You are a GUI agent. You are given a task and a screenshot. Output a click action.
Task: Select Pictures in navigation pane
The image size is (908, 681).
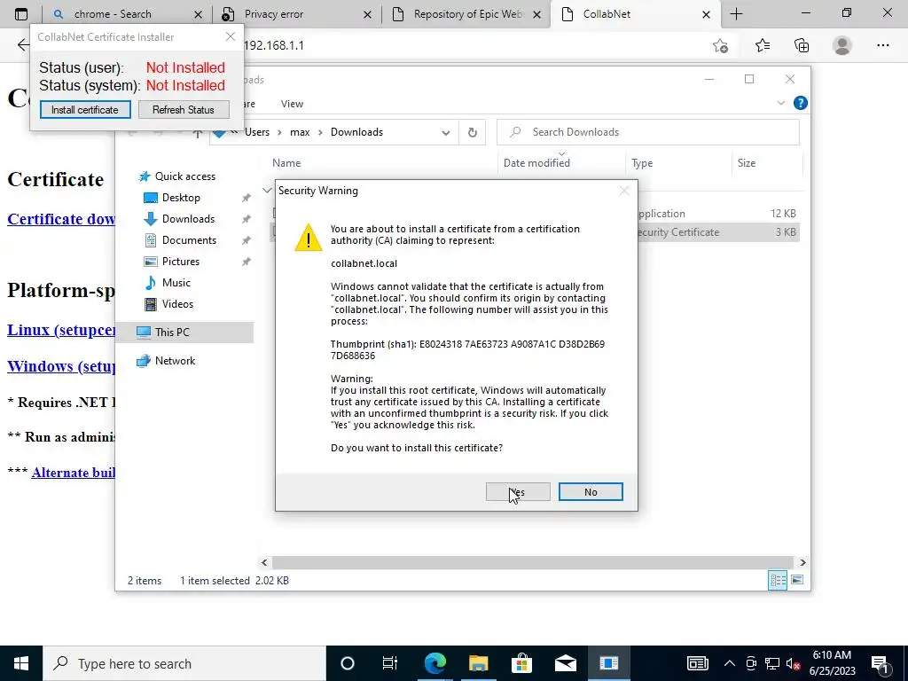click(x=171, y=262)
